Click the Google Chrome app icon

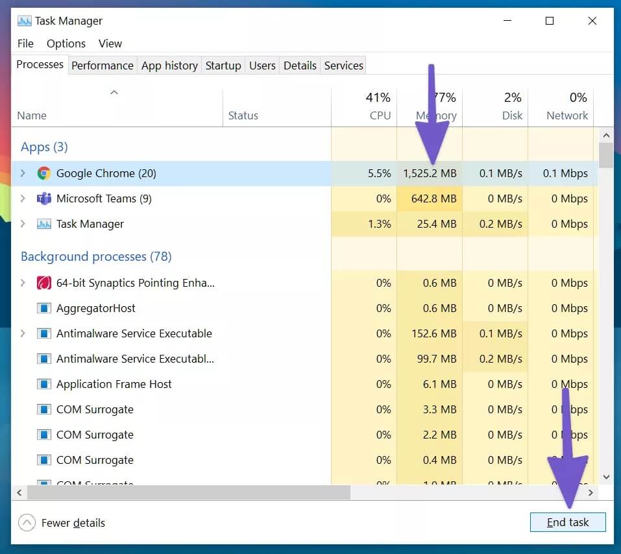click(x=44, y=173)
